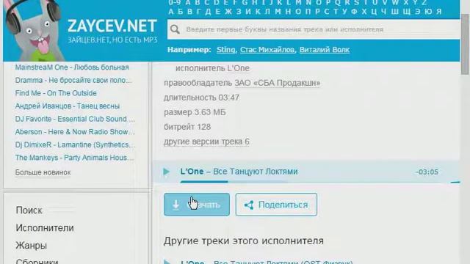Click the битрейт 128 text
The height and width of the screenshot is (264, 470).
[187, 127]
